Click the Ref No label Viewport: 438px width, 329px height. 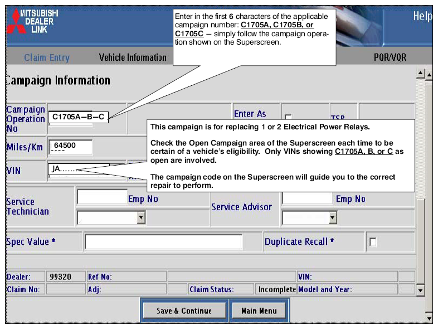pos(100,277)
